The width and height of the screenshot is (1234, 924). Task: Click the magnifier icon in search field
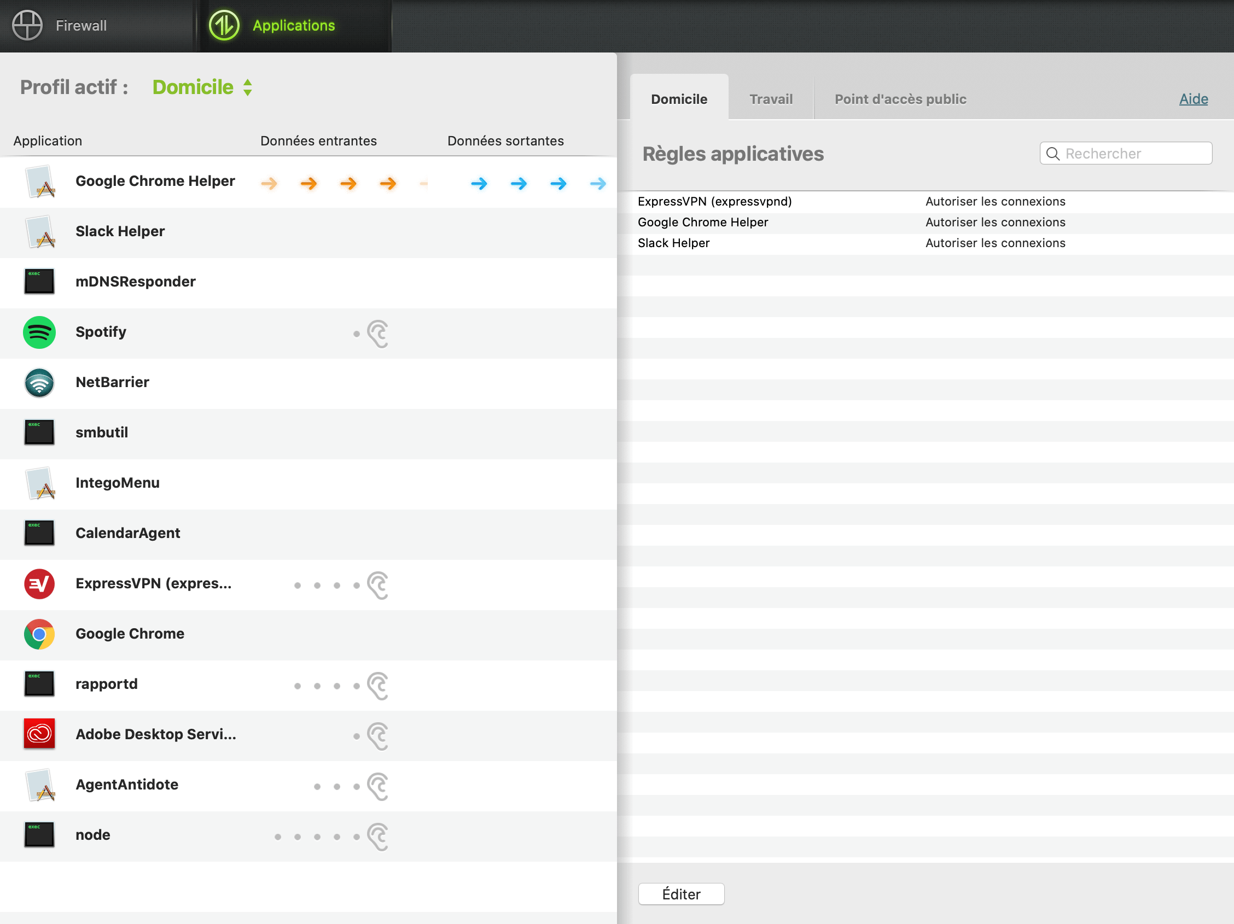point(1053,154)
